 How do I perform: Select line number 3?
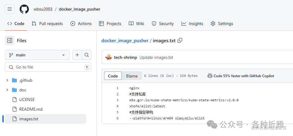click(118, 100)
